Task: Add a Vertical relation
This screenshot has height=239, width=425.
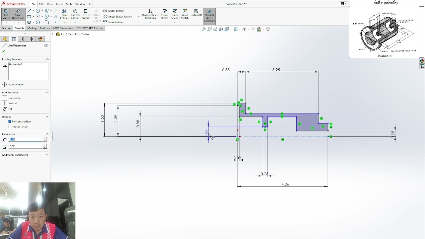Action: (10, 103)
